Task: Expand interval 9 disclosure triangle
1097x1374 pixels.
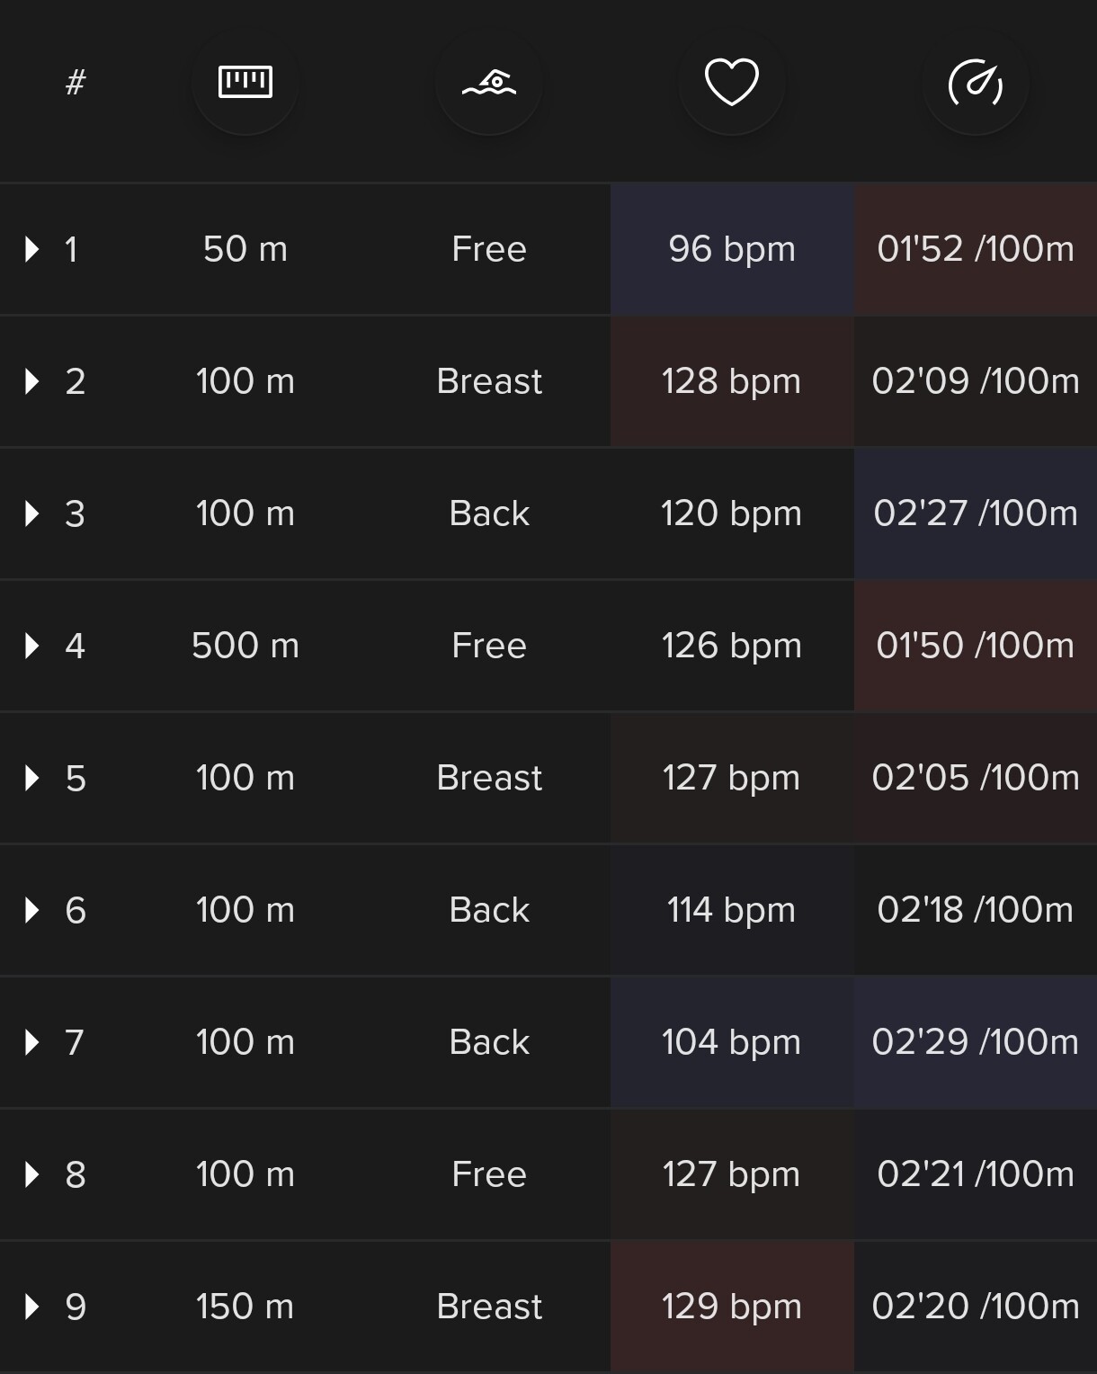Action: pyautogui.click(x=32, y=1307)
